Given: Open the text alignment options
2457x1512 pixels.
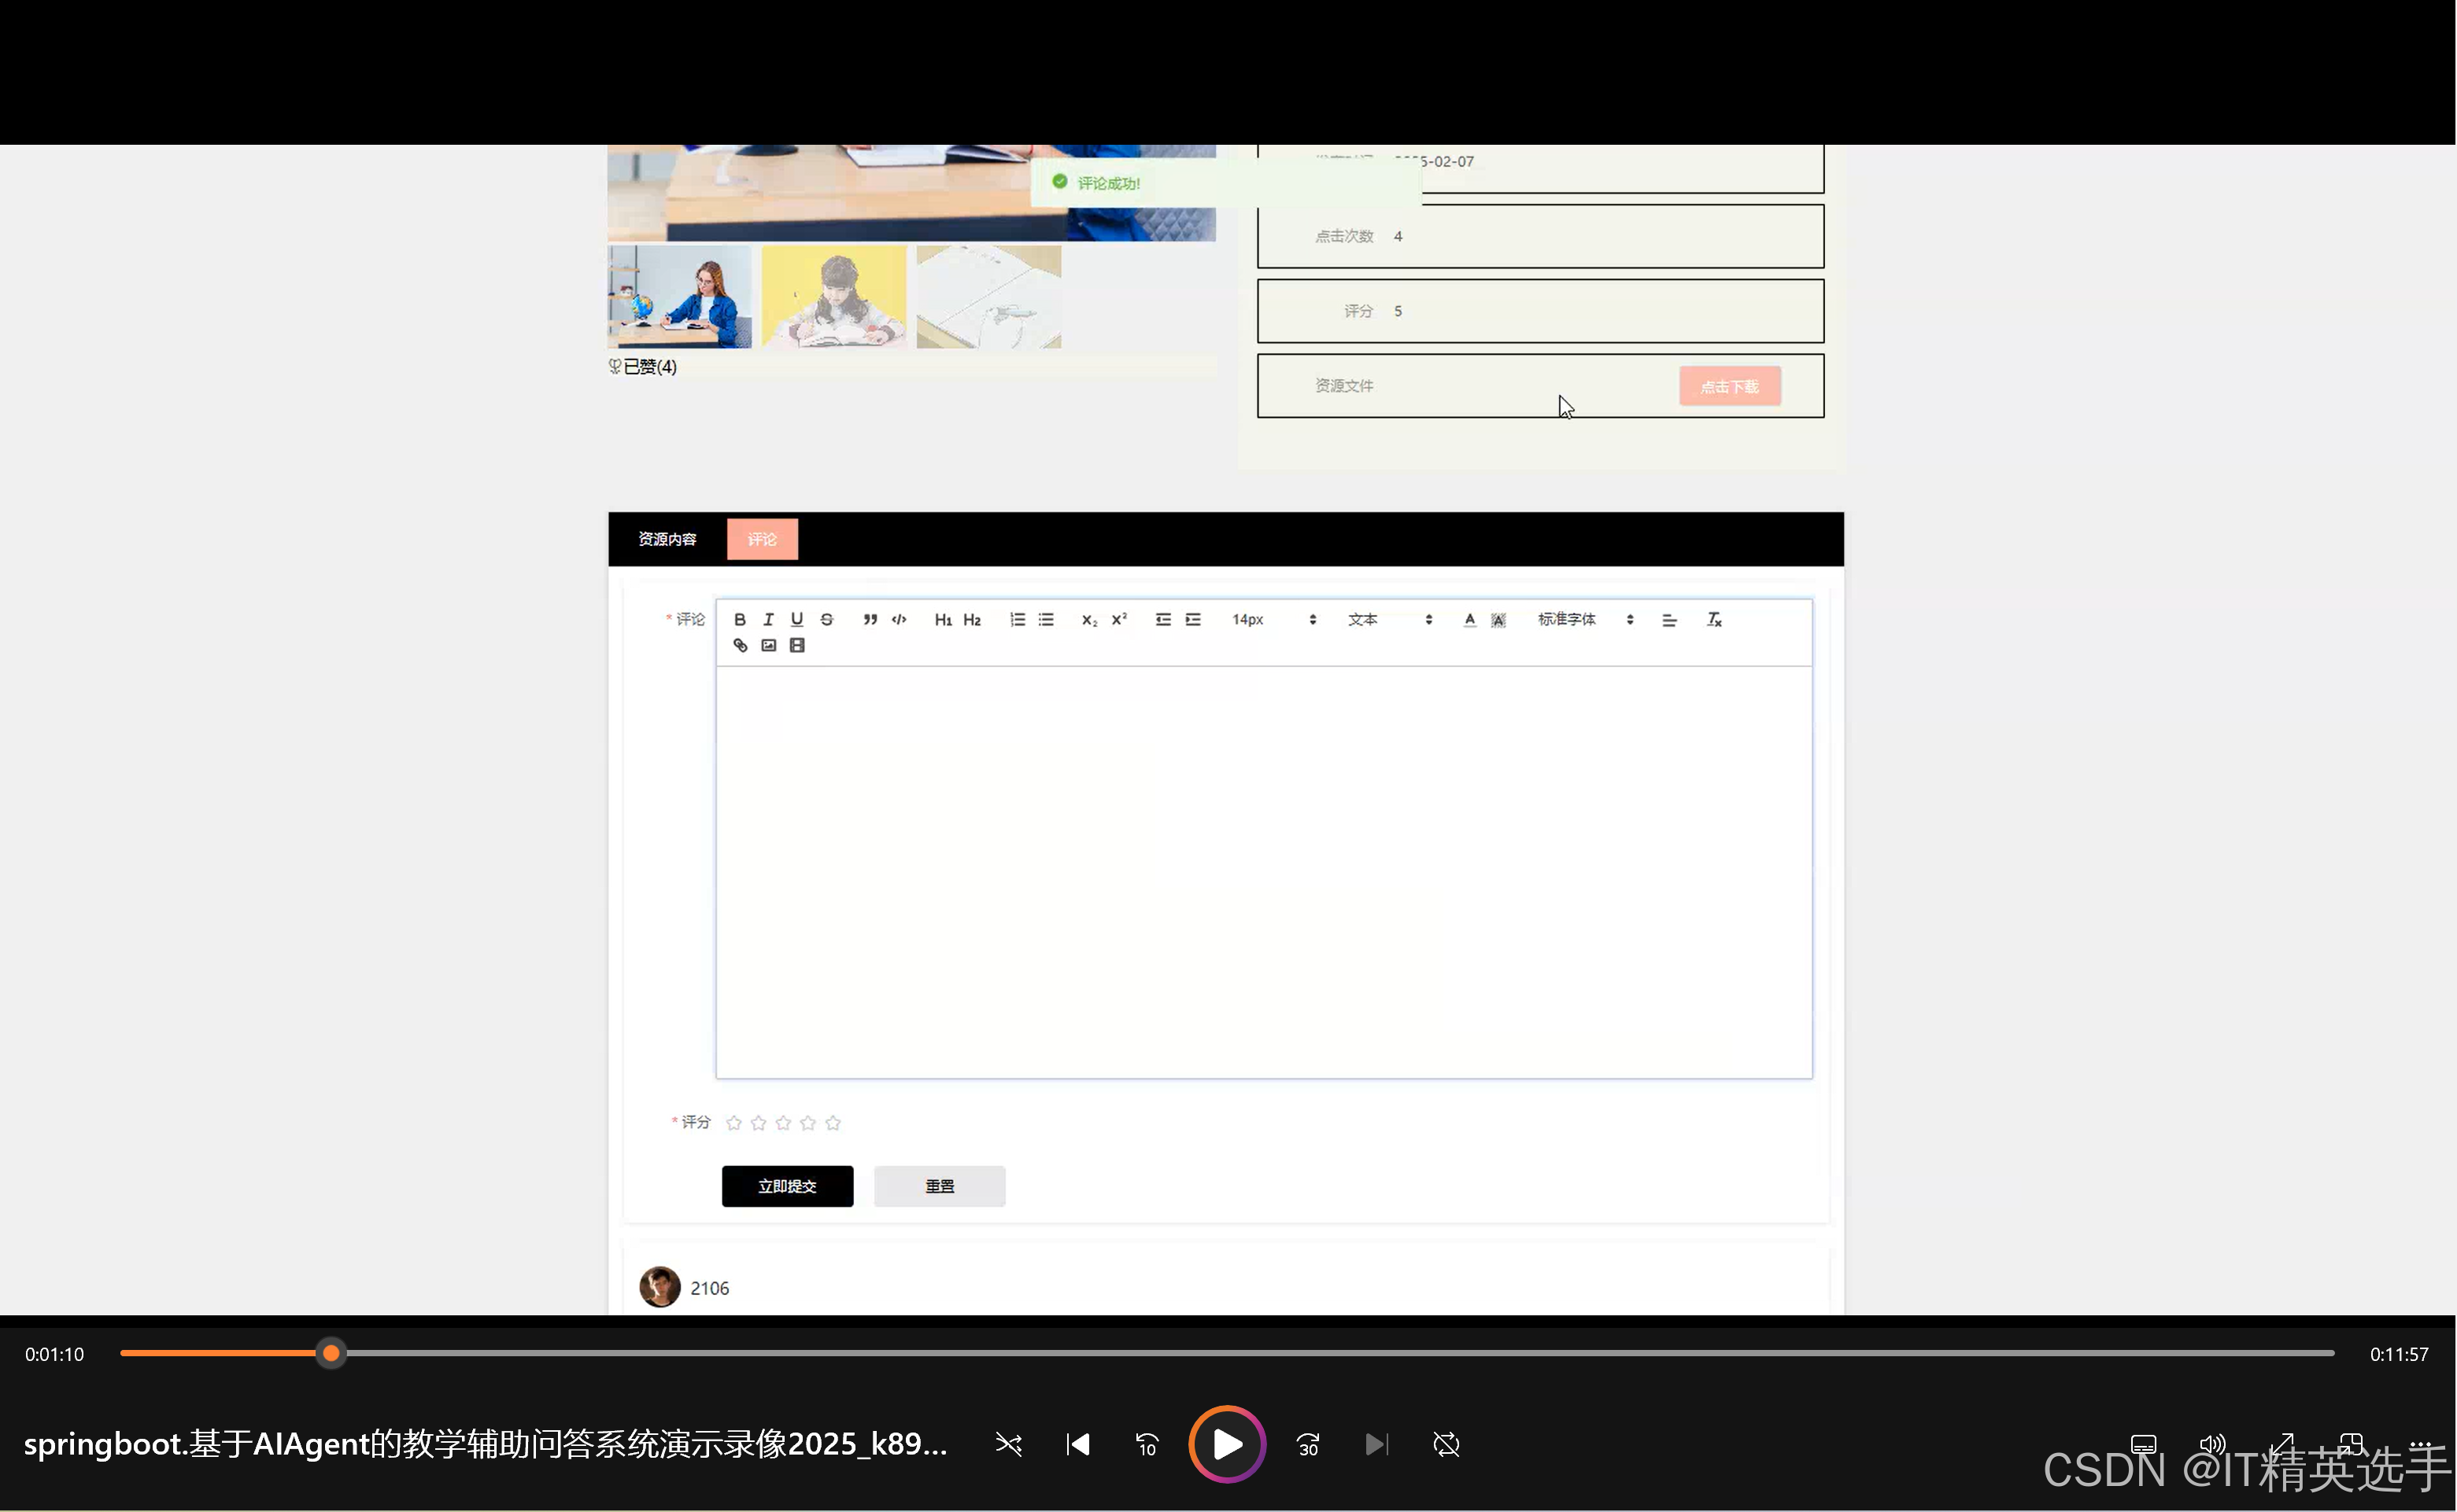Looking at the screenshot, I should (x=1670, y=620).
